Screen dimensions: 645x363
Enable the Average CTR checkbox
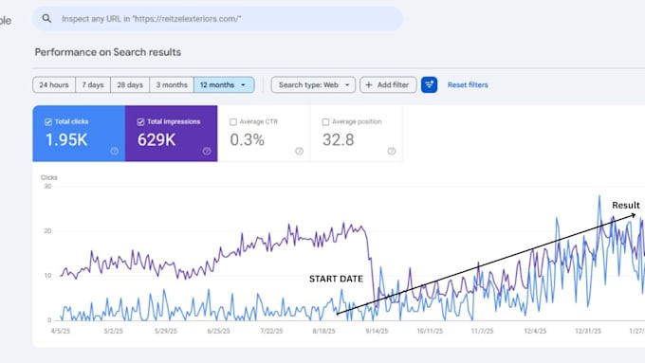(233, 121)
